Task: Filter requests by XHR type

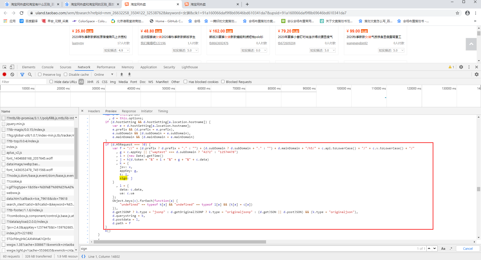Action: pyautogui.click(x=90, y=82)
